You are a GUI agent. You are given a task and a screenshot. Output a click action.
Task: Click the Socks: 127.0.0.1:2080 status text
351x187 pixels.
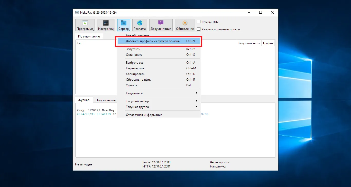click(x=156, y=162)
